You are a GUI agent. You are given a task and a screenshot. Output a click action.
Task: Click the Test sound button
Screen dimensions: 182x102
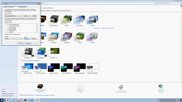click(27, 39)
